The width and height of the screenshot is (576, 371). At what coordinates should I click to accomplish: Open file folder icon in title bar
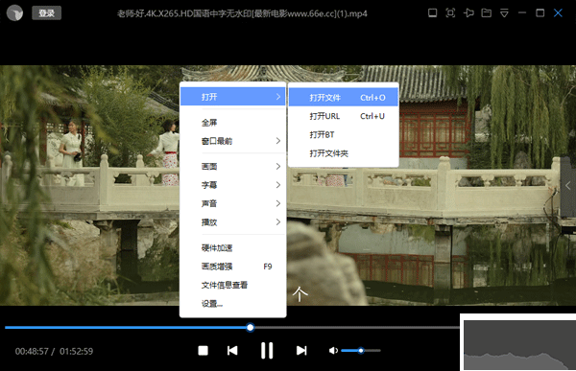[x=487, y=13]
